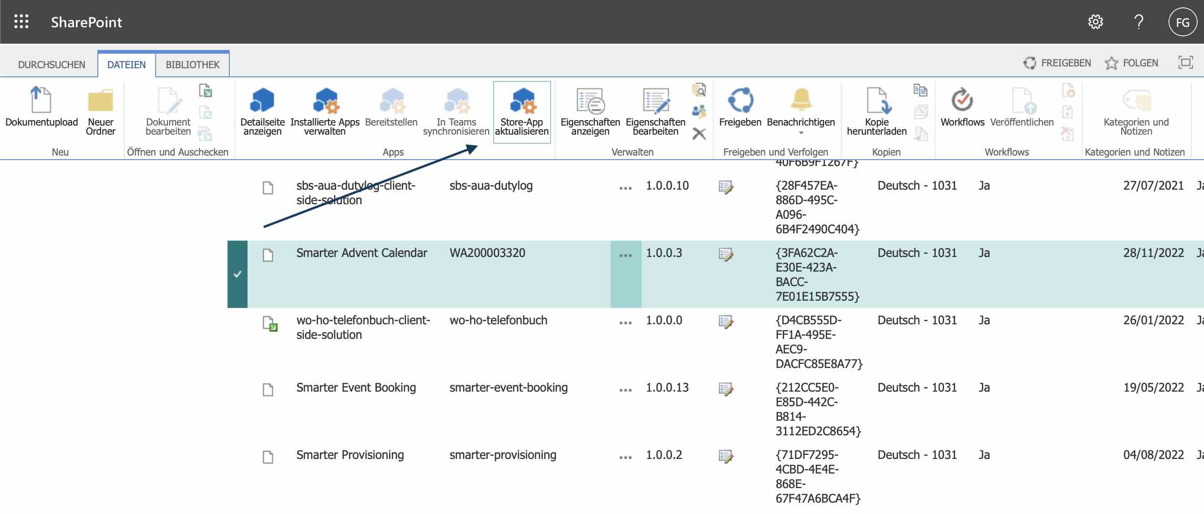
Task: Uncheck the Smarter Advent Calendar row checkbox
Action: 238,274
